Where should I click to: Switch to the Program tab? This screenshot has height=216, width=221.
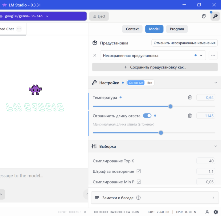(x=177, y=29)
